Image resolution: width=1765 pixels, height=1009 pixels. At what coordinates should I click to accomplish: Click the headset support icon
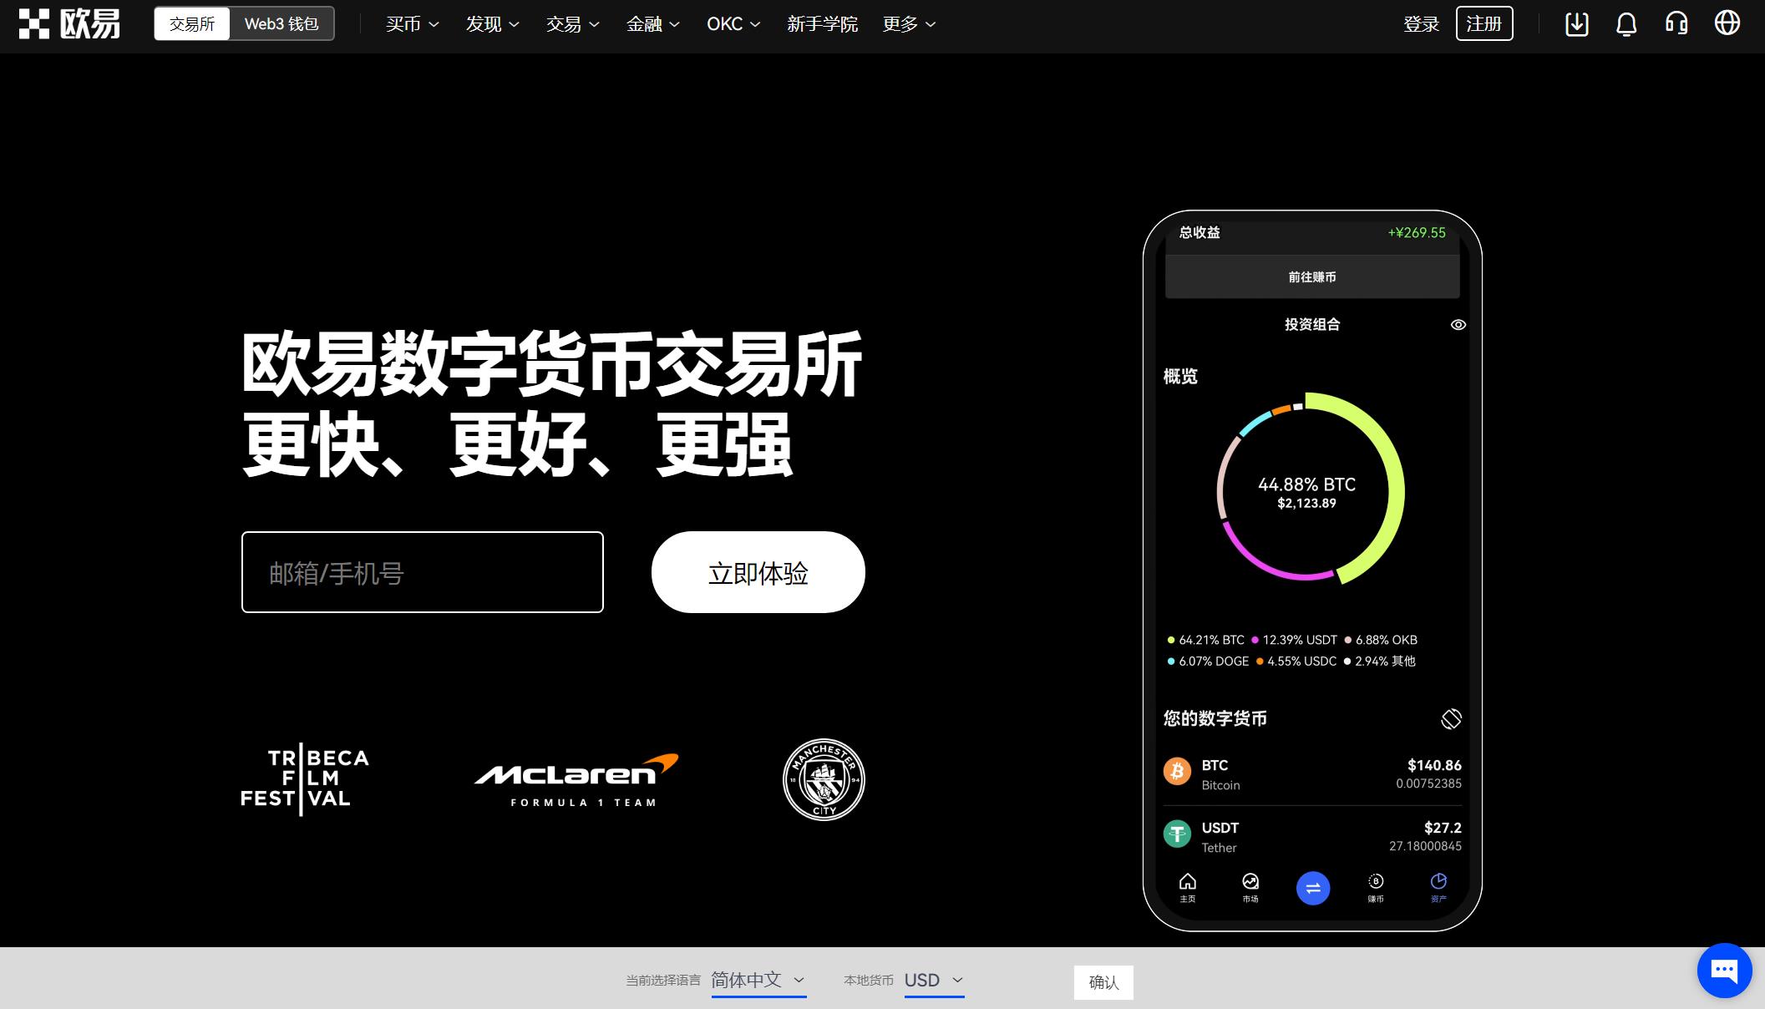[1679, 24]
